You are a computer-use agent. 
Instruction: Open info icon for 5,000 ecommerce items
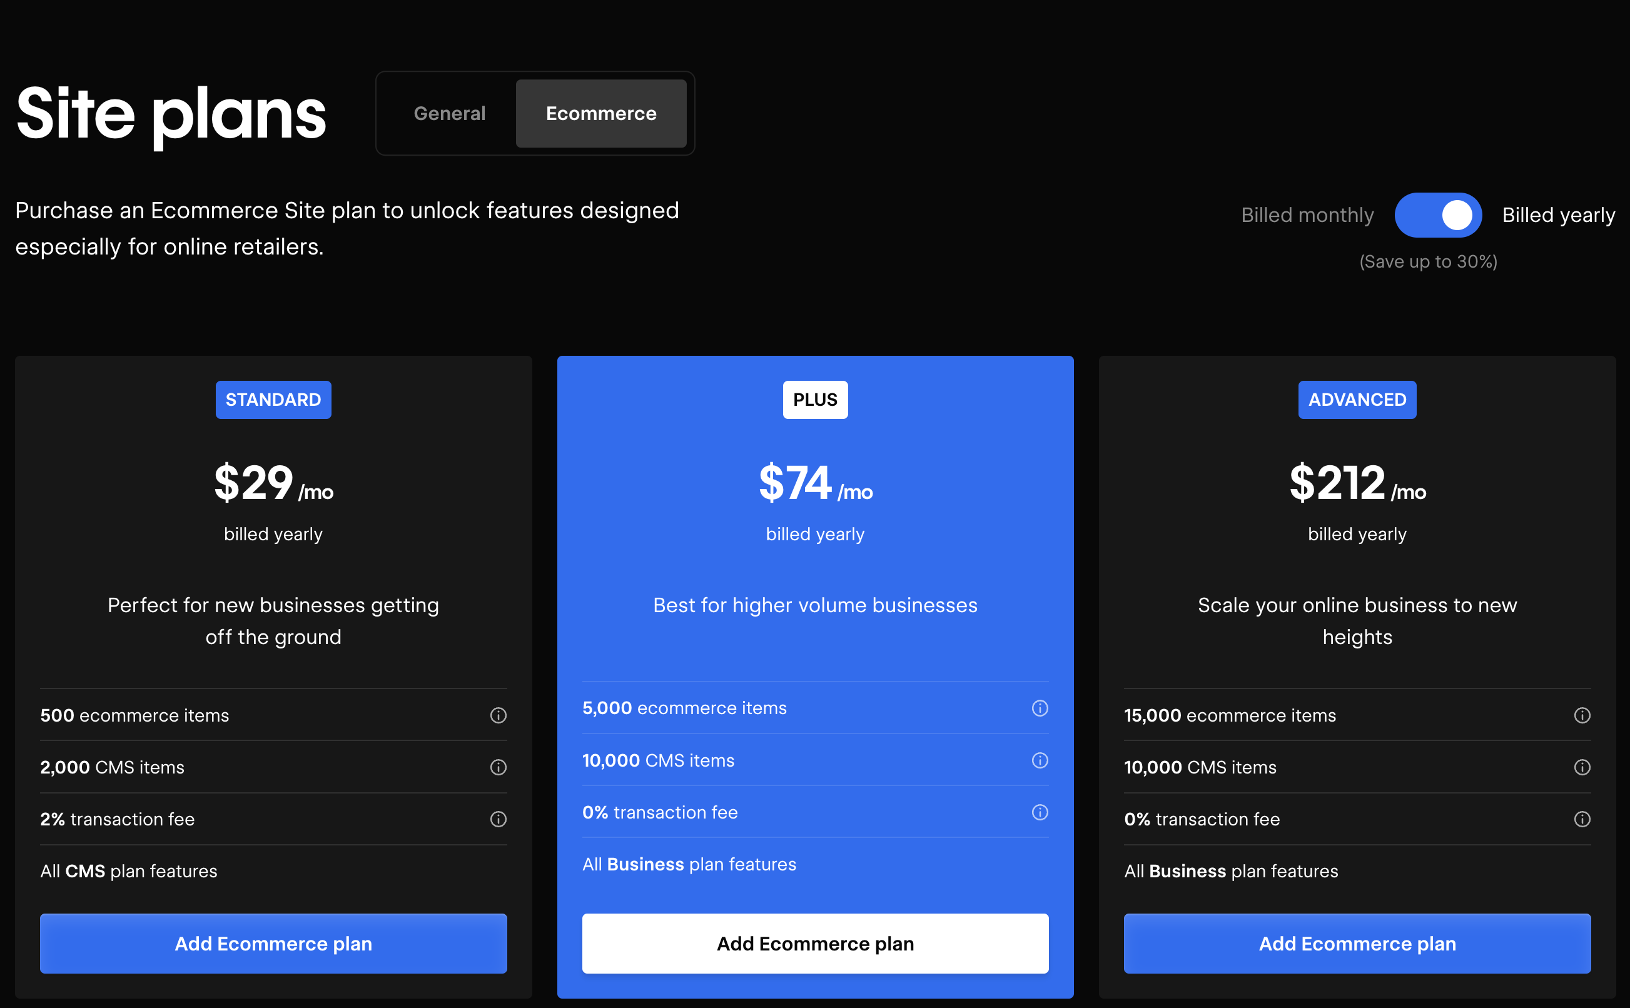click(1040, 708)
